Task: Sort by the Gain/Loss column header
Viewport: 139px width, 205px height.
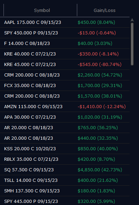Action: point(105,10)
